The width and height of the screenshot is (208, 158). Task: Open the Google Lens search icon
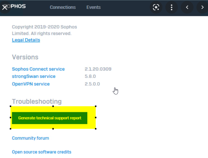coord(156,7)
